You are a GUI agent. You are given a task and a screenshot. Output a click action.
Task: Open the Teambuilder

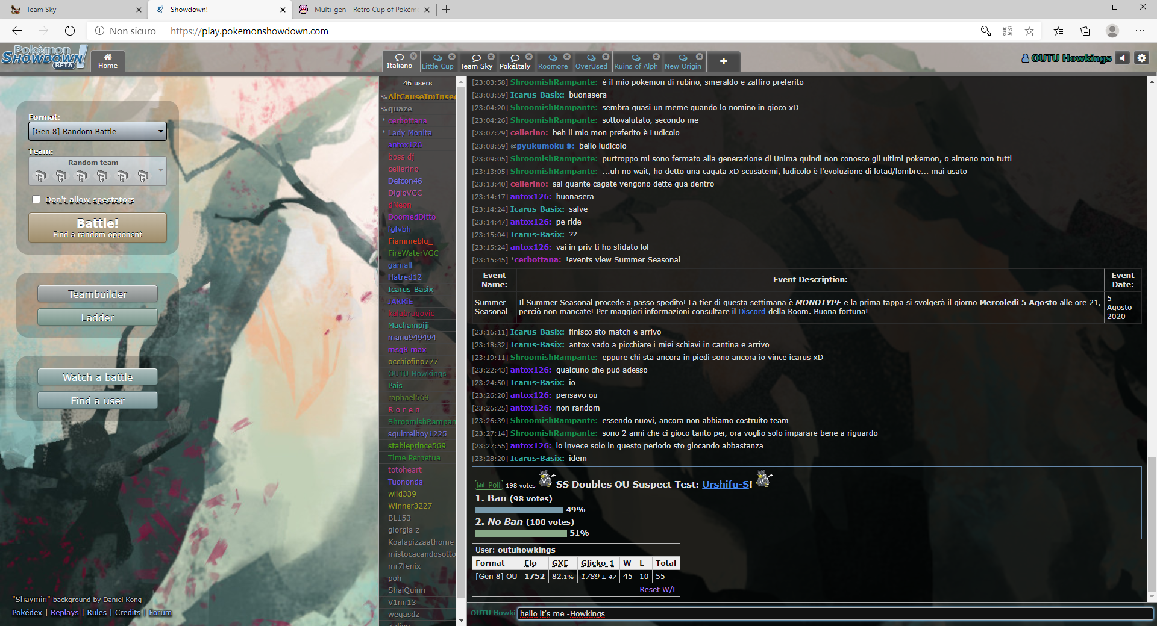coord(98,294)
